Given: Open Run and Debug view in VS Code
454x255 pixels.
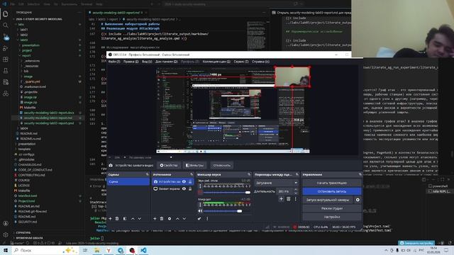Looking at the screenshot, I should (6, 48).
